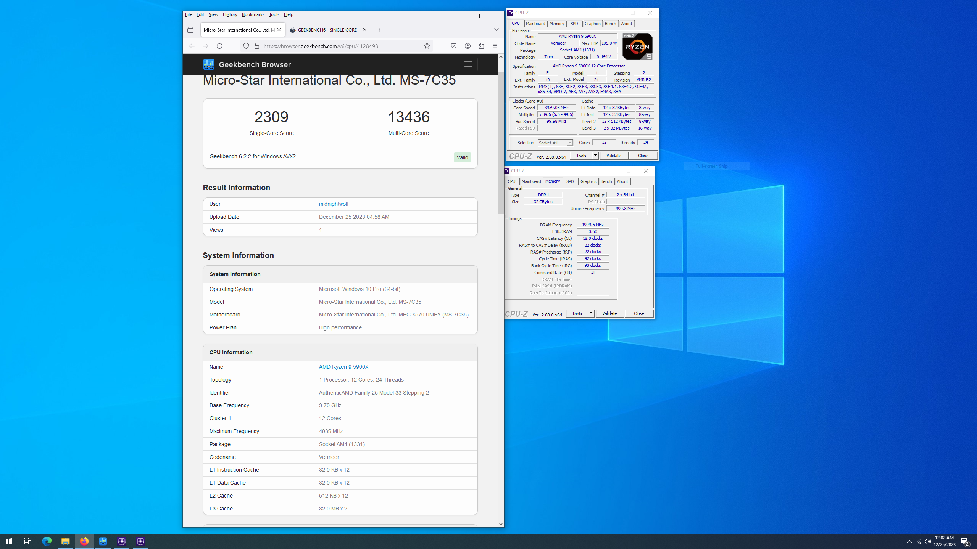Switch to Mainboard tab in upper CPU-Z
977x549 pixels.
[535, 24]
